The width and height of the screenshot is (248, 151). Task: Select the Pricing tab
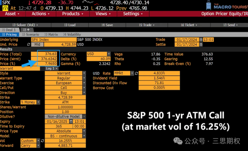9,34
